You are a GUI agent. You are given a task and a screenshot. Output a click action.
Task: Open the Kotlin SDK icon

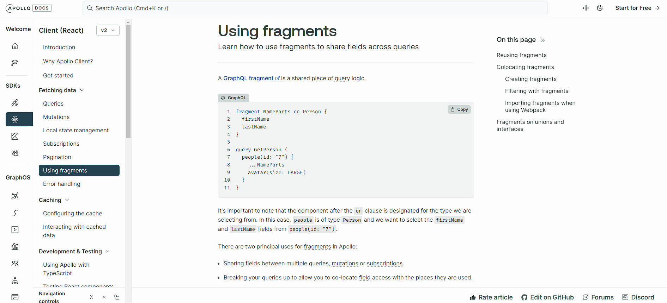tap(15, 136)
